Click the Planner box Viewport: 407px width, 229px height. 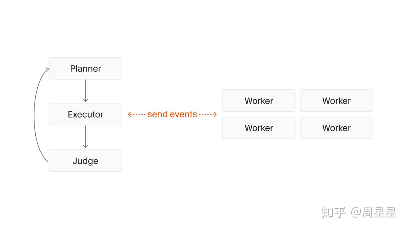point(86,68)
